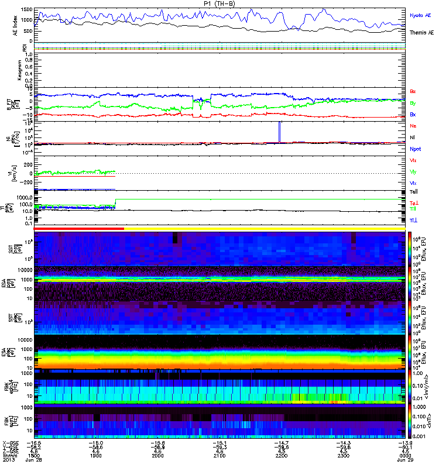Click the red Te⊥ legend label
This screenshot has height=468, width=439.
(x=414, y=203)
